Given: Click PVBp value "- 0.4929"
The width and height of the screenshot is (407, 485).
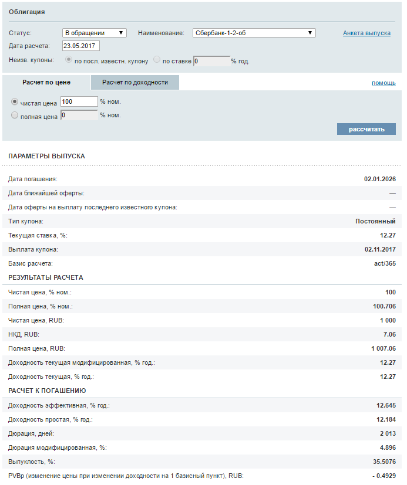Looking at the screenshot, I should click(384, 476).
